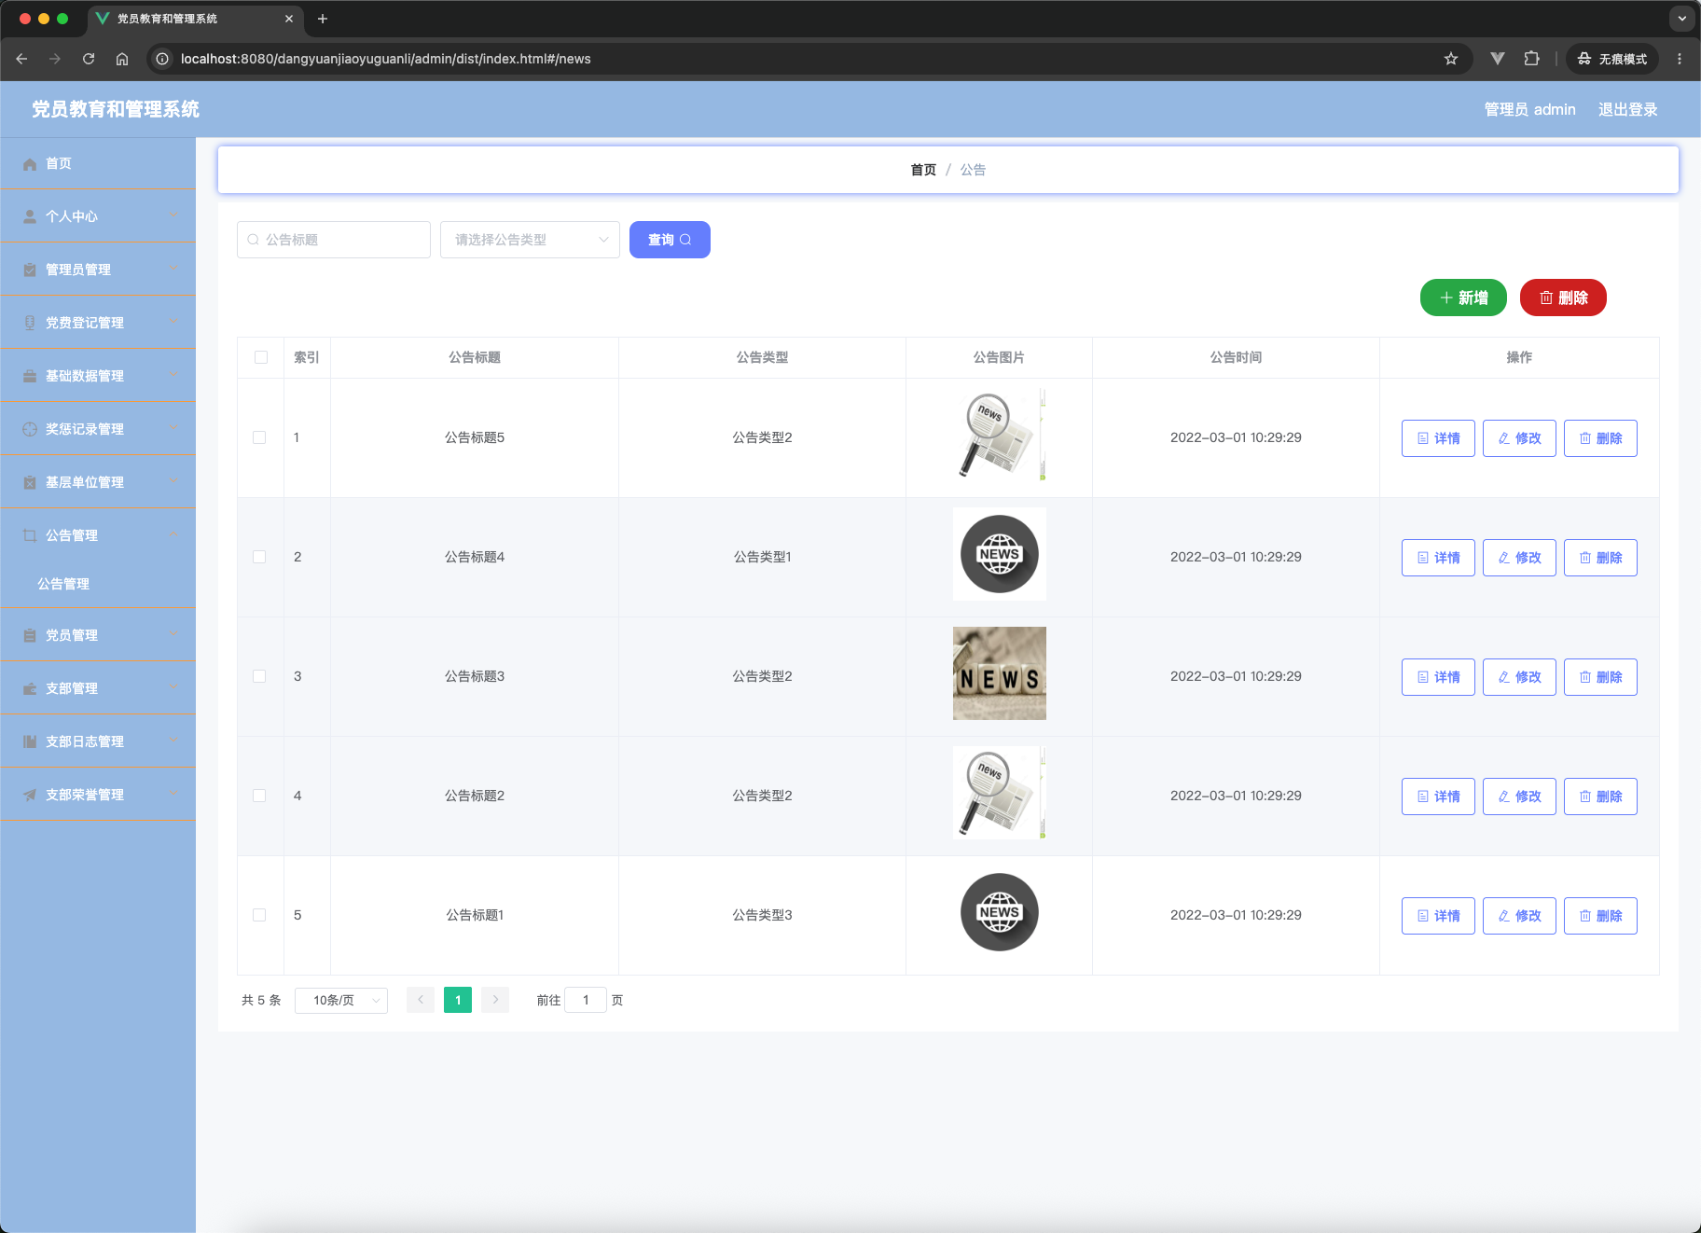1701x1233 pixels.
Task: Click the icon beside 党员管理
Action: pyautogui.click(x=30, y=635)
